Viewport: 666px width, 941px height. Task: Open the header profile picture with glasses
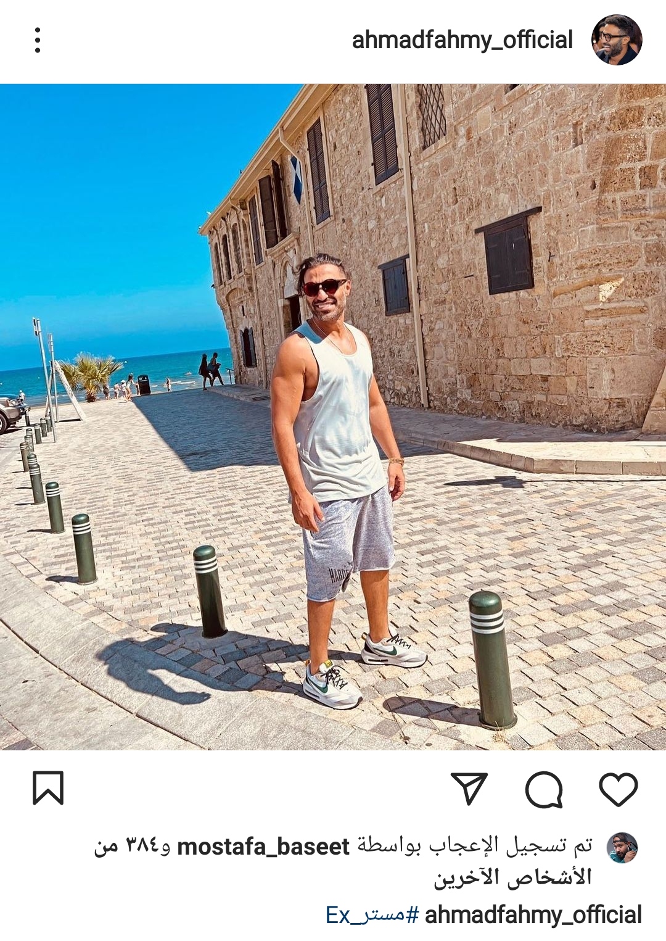coord(617,40)
